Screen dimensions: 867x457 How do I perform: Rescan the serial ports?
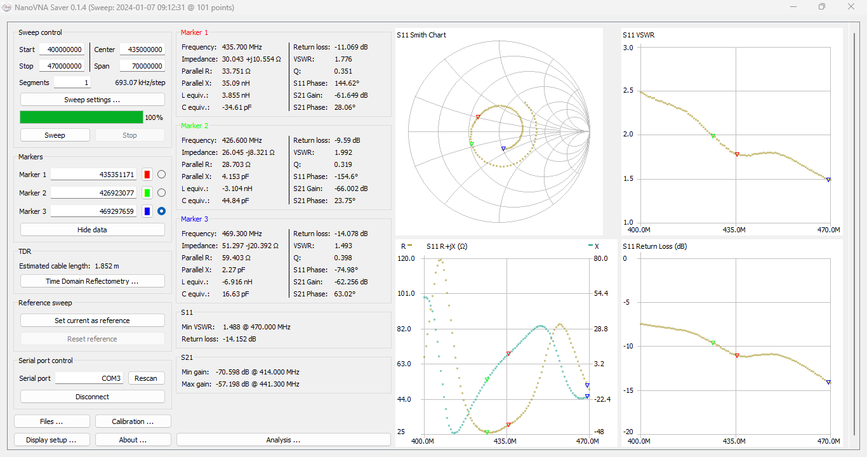145,378
